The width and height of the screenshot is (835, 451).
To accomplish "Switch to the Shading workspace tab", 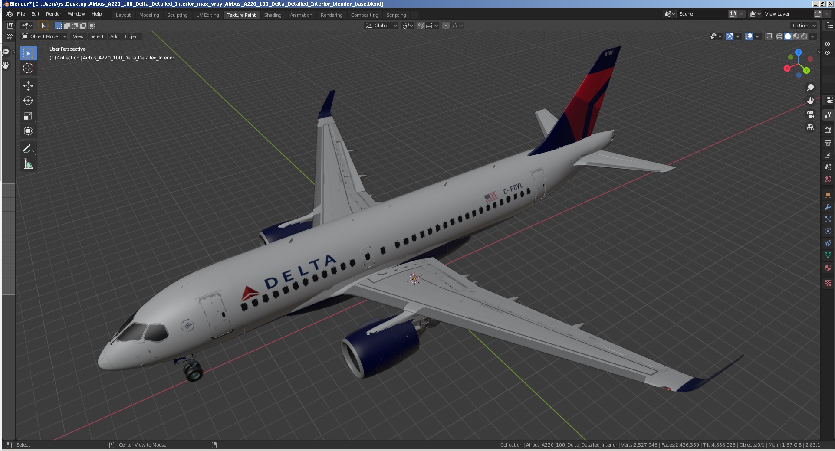I will tap(273, 15).
